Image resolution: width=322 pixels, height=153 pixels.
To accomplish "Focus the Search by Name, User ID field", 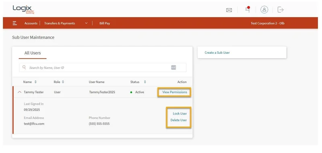I will click(103, 67).
